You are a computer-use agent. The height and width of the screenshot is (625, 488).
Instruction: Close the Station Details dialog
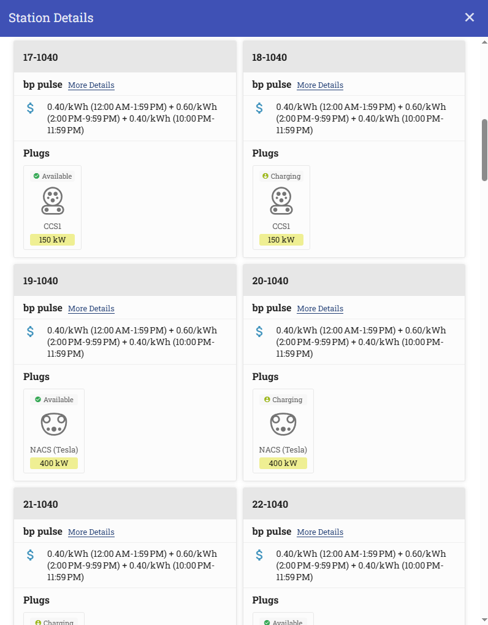[x=470, y=17]
